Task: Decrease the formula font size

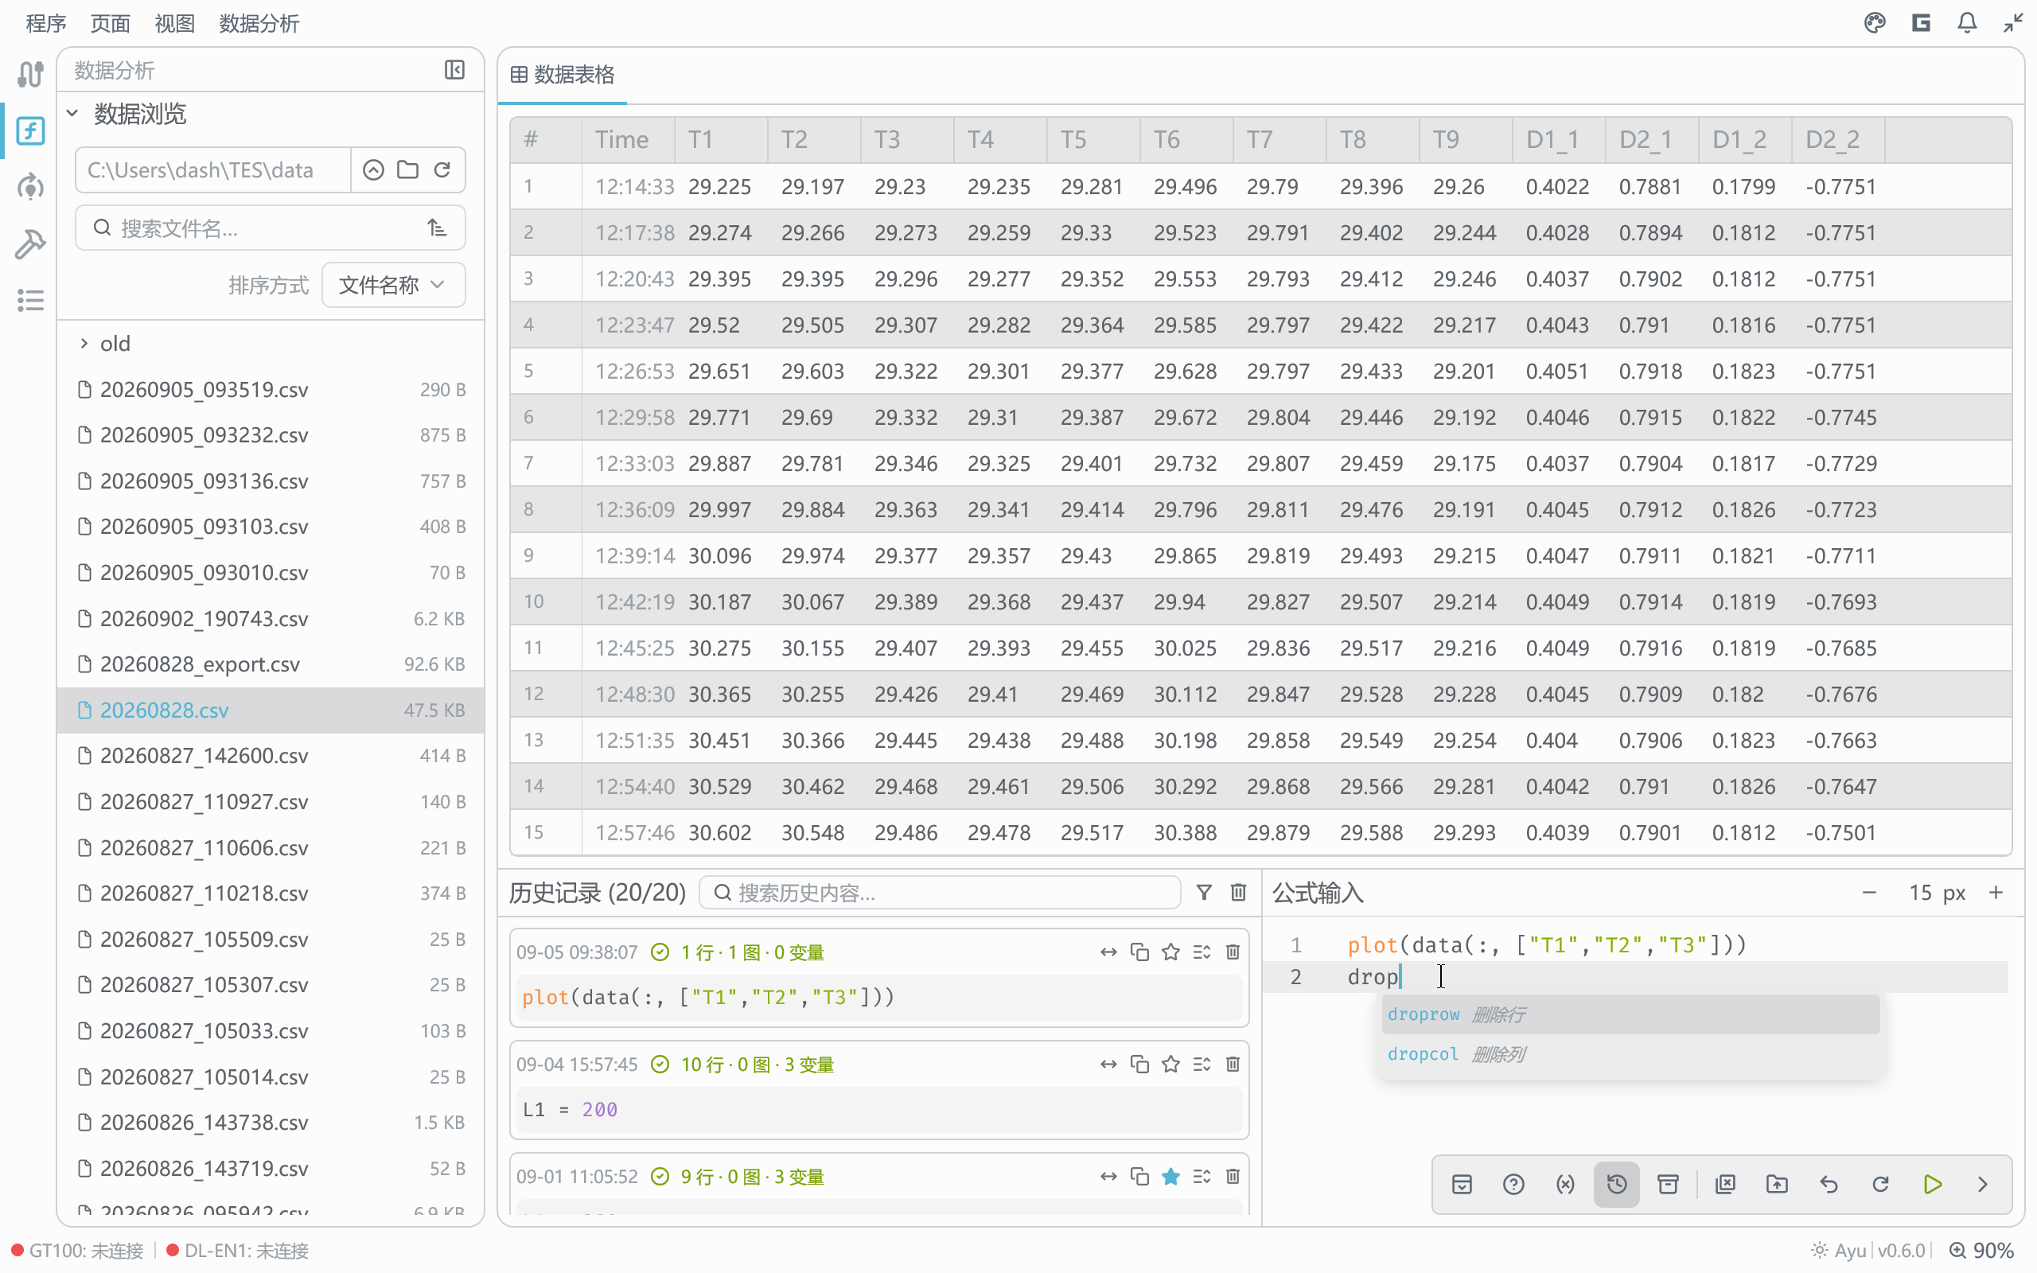Action: pos(1869,893)
